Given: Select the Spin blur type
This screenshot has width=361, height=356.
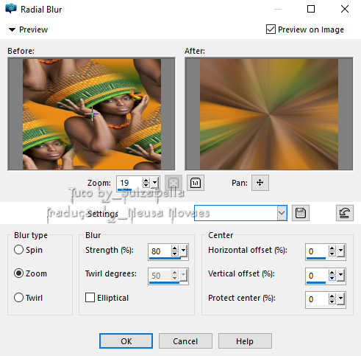Looking at the screenshot, I should coord(19,250).
